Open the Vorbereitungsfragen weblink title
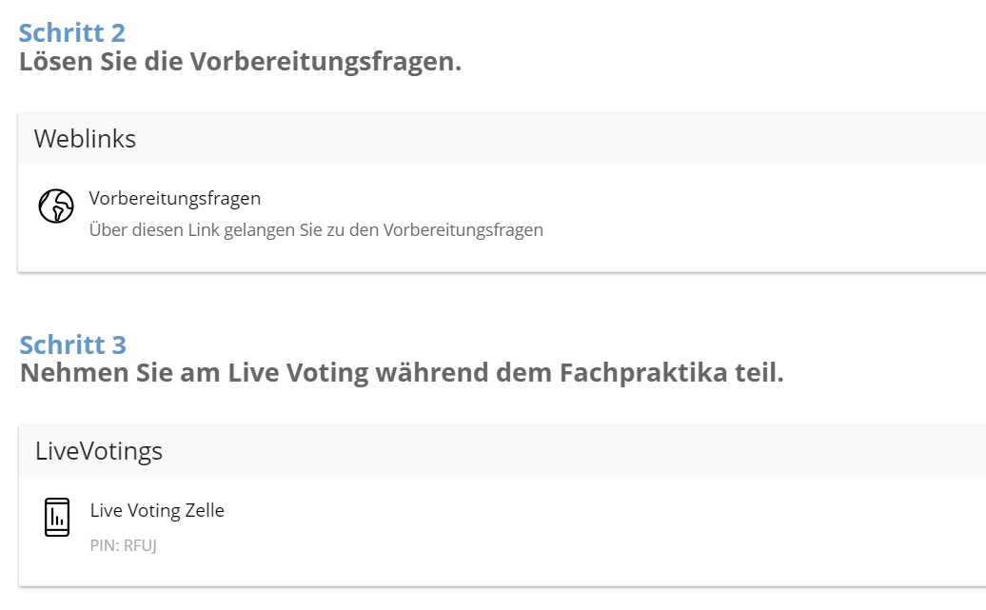Image resolution: width=986 pixels, height=610 pixels. click(175, 198)
